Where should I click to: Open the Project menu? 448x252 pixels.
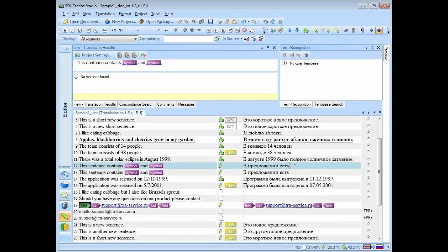(141, 14)
